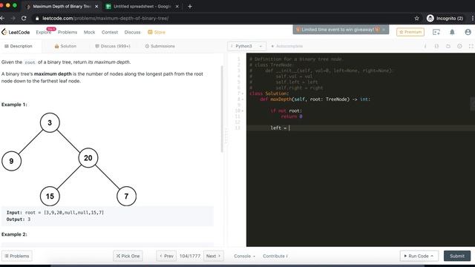The width and height of the screenshot is (475, 267).
Task: Click the 'maximum depth' bold text
Action: [53, 74]
